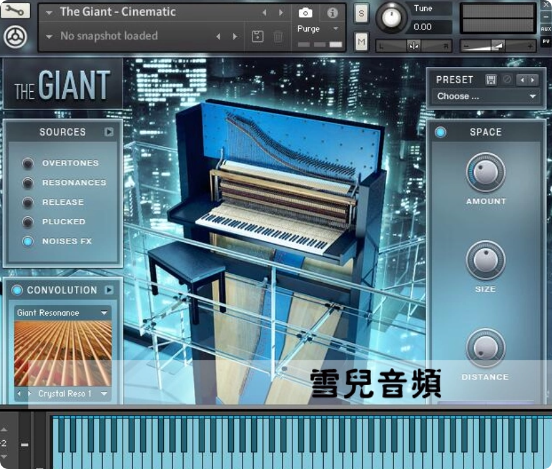This screenshot has height=469, width=552.
Task: Click the pan slider between L and R
Action: (x=414, y=46)
